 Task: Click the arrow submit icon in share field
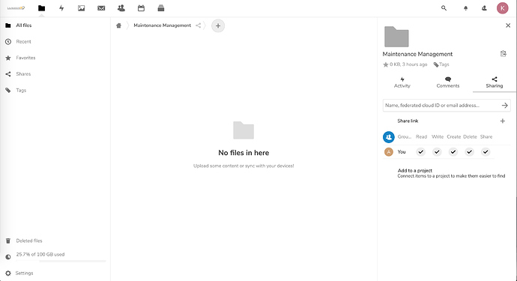[x=504, y=105]
